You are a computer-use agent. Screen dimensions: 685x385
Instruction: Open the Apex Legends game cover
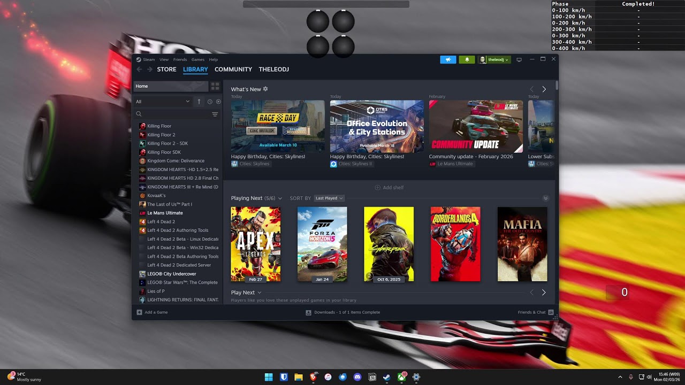(x=255, y=244)
